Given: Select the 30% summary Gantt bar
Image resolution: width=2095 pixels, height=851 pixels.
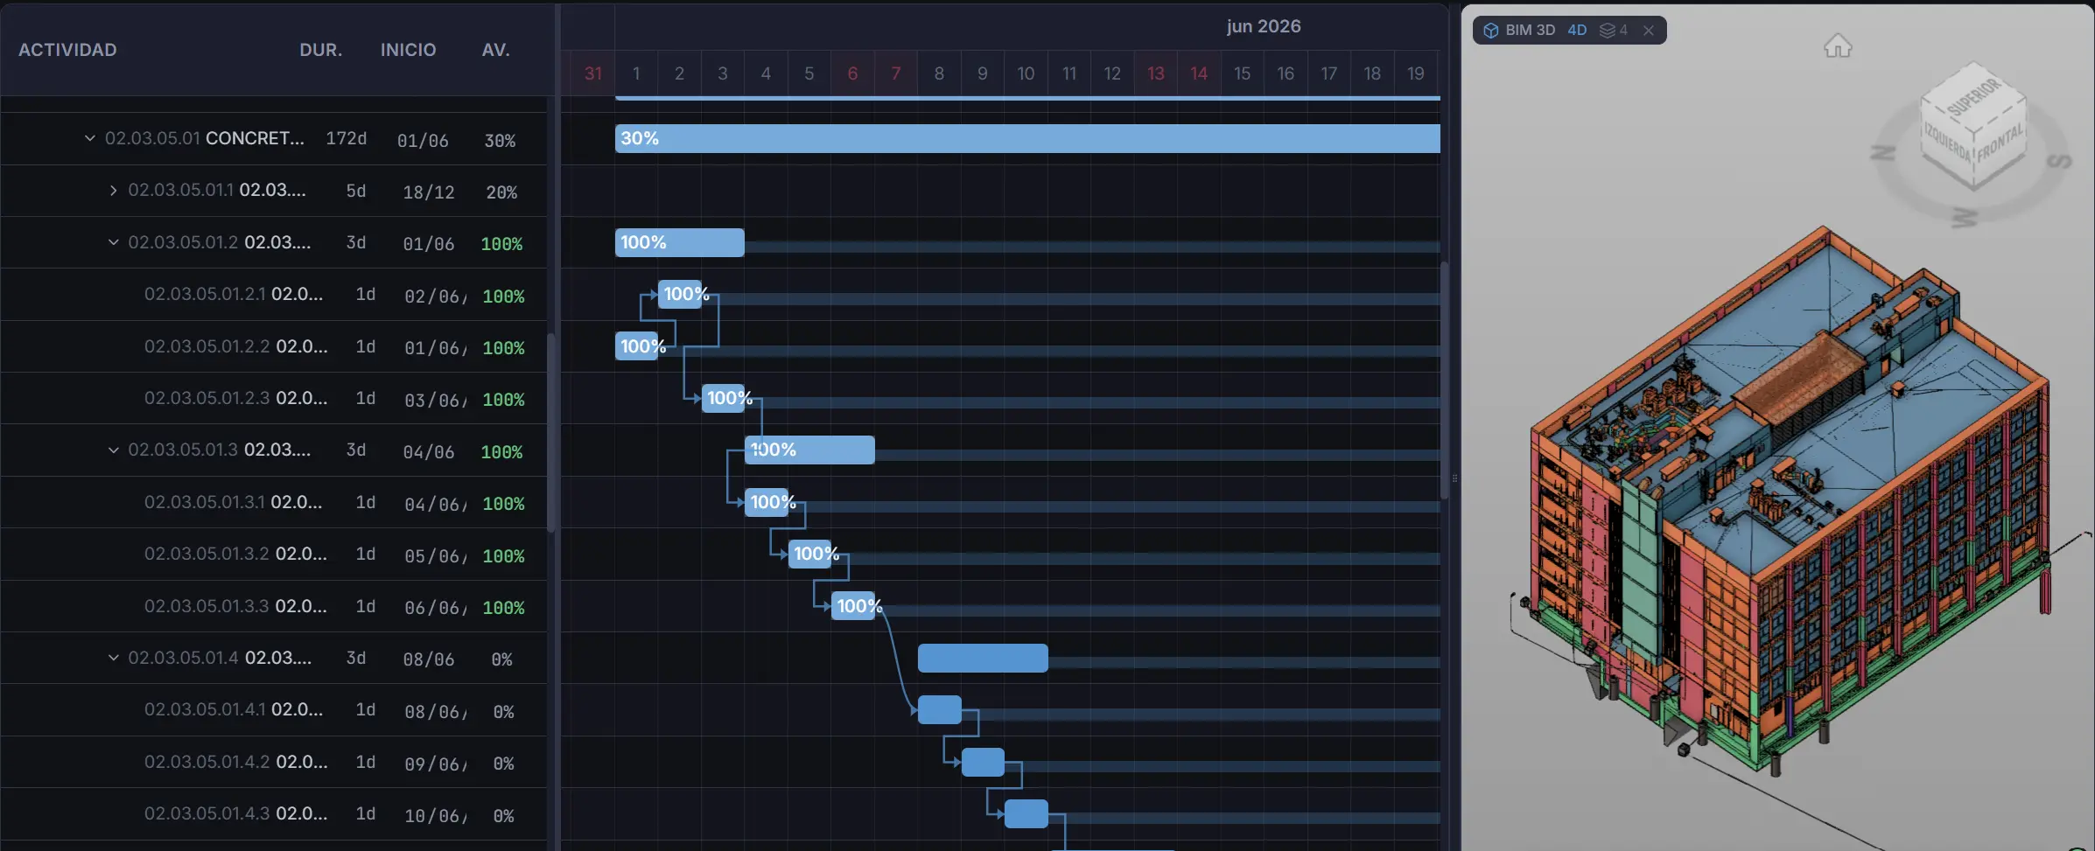Looking at the screenshot, I should point(1027,138).
